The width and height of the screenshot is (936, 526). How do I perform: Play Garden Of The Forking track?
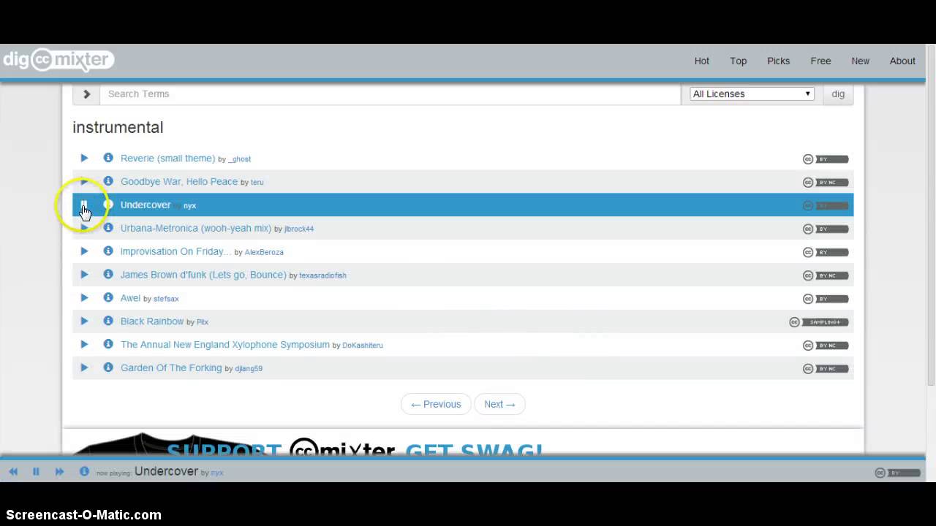pyautogui.click(x=84, y=367)
